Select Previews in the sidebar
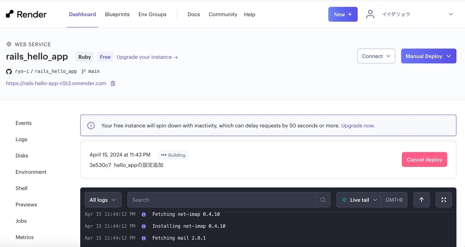465x247 pixels. (26, 204)
